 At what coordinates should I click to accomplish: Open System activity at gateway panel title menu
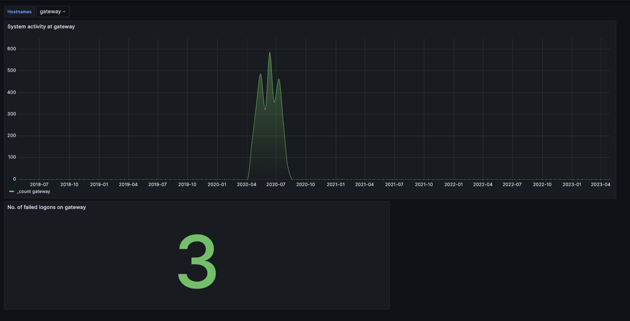click(41, 27)
